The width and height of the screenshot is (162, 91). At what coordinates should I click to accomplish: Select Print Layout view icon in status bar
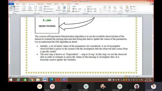(x=126, y=76)
